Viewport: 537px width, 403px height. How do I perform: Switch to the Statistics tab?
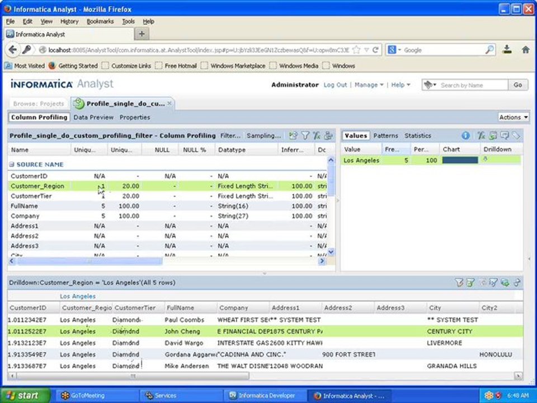coord(417,135)
